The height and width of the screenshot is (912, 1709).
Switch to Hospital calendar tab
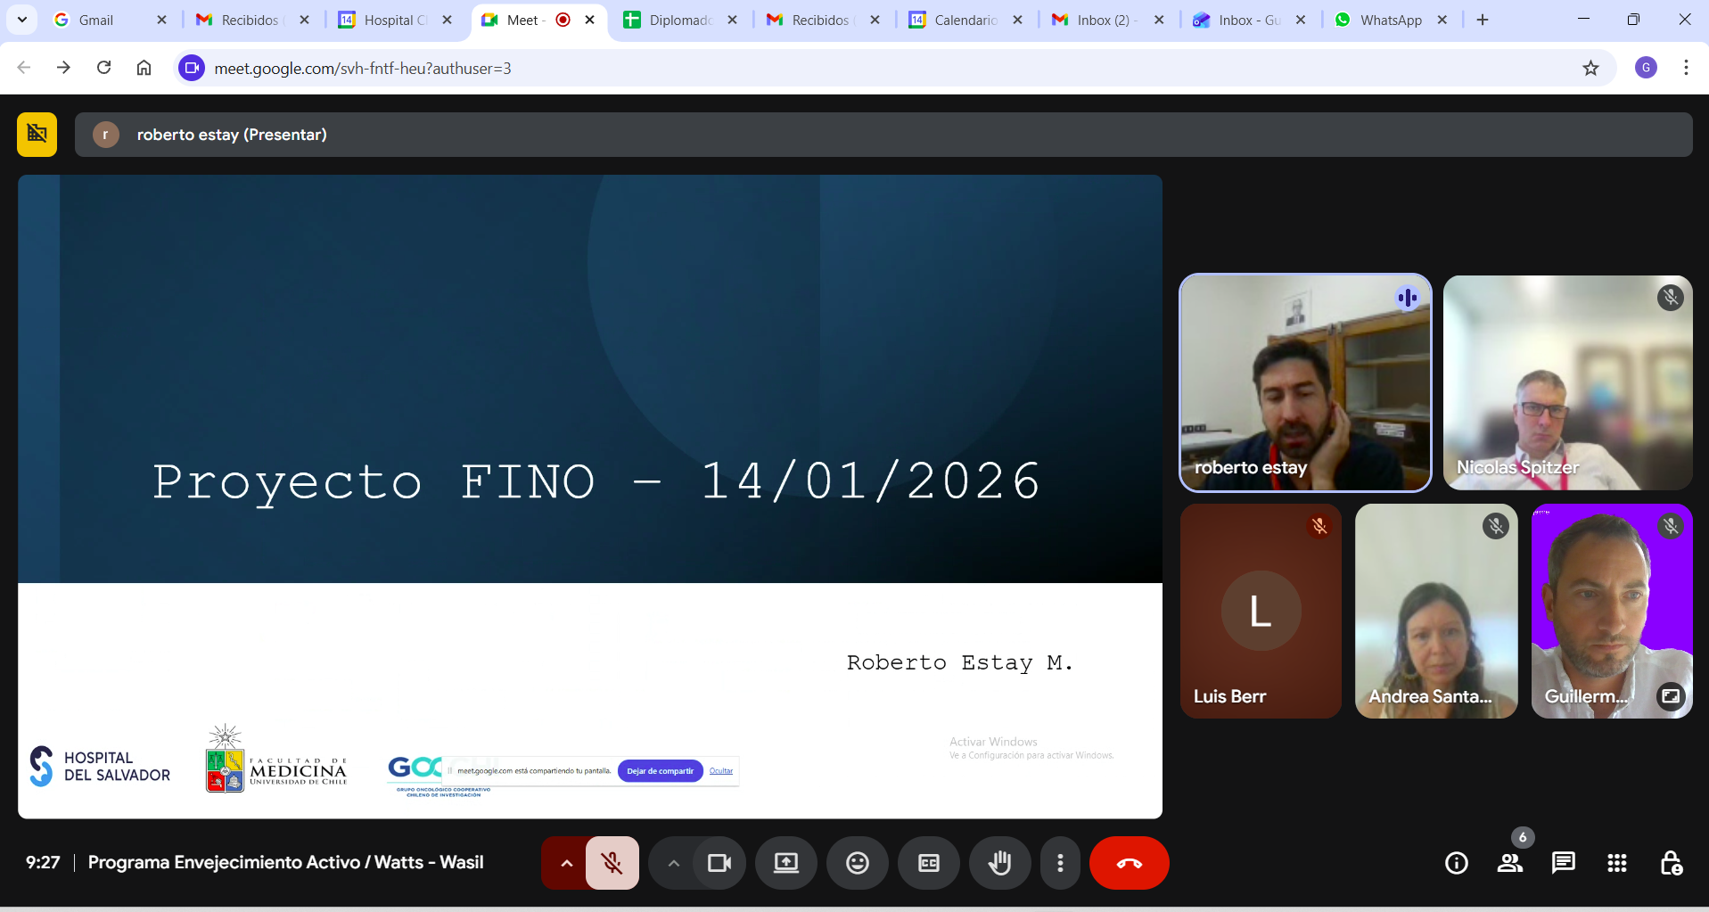pyautogui.click(x=395, y=20)
